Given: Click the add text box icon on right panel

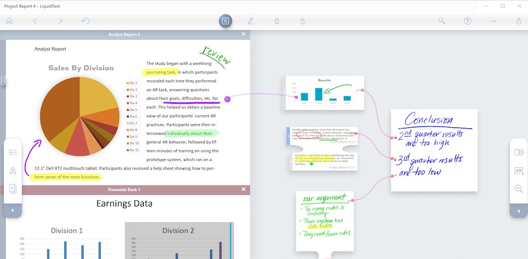Looking at the screenshot, I should [519, 171].
